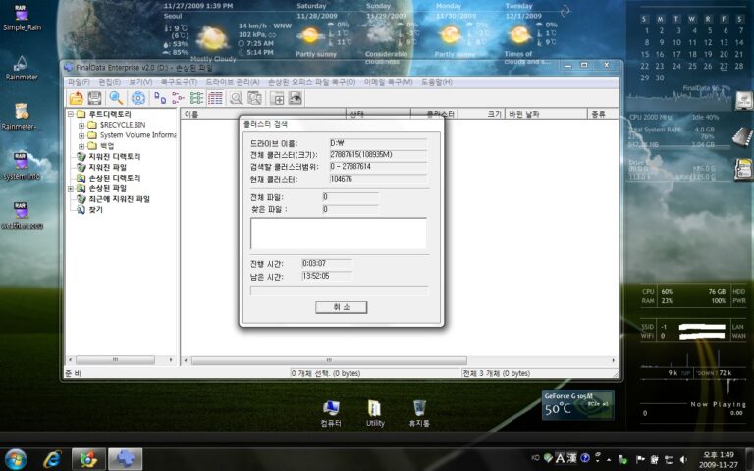Select 루트디렉토리 root node
This screenshot has height=471, width=754.
click(x=110, y=114)
